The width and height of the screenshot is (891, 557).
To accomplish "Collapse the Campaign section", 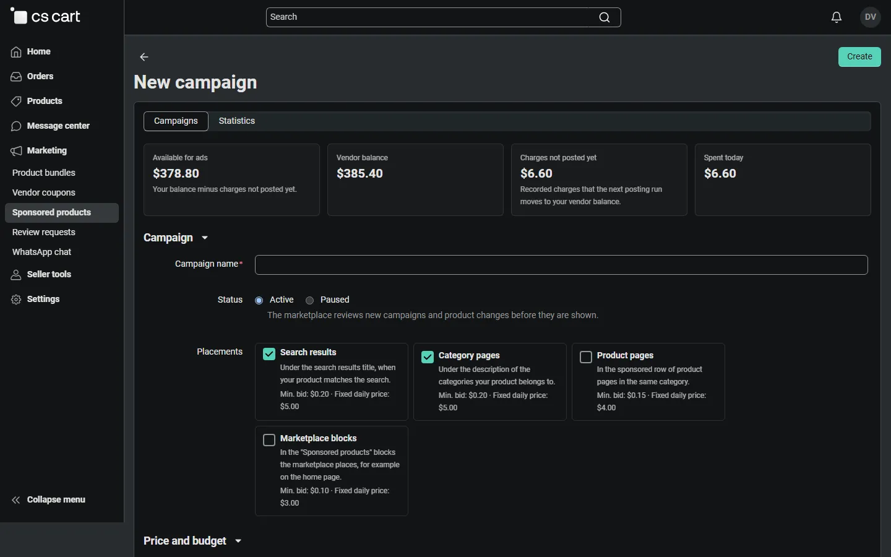I will click(176, 238).
